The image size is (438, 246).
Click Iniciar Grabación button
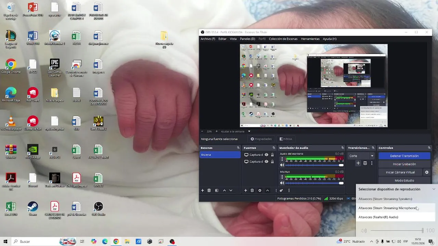click(404, 164)
